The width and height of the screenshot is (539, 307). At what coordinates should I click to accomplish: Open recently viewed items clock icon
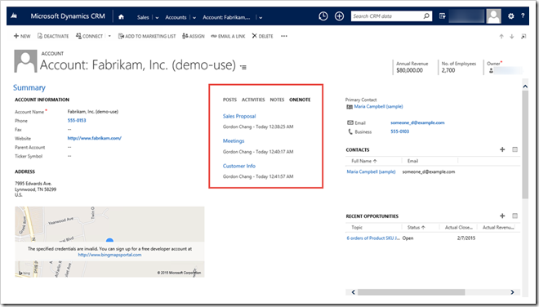[x=323, y=16]
